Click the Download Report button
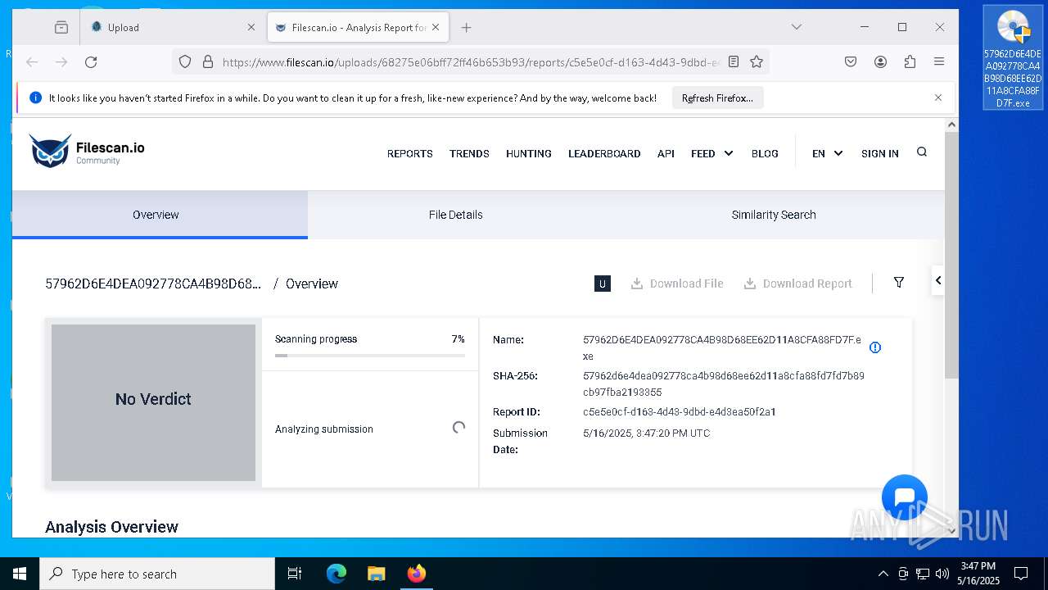The width and height of the screenshot is (1048, 590). (798, 284)
